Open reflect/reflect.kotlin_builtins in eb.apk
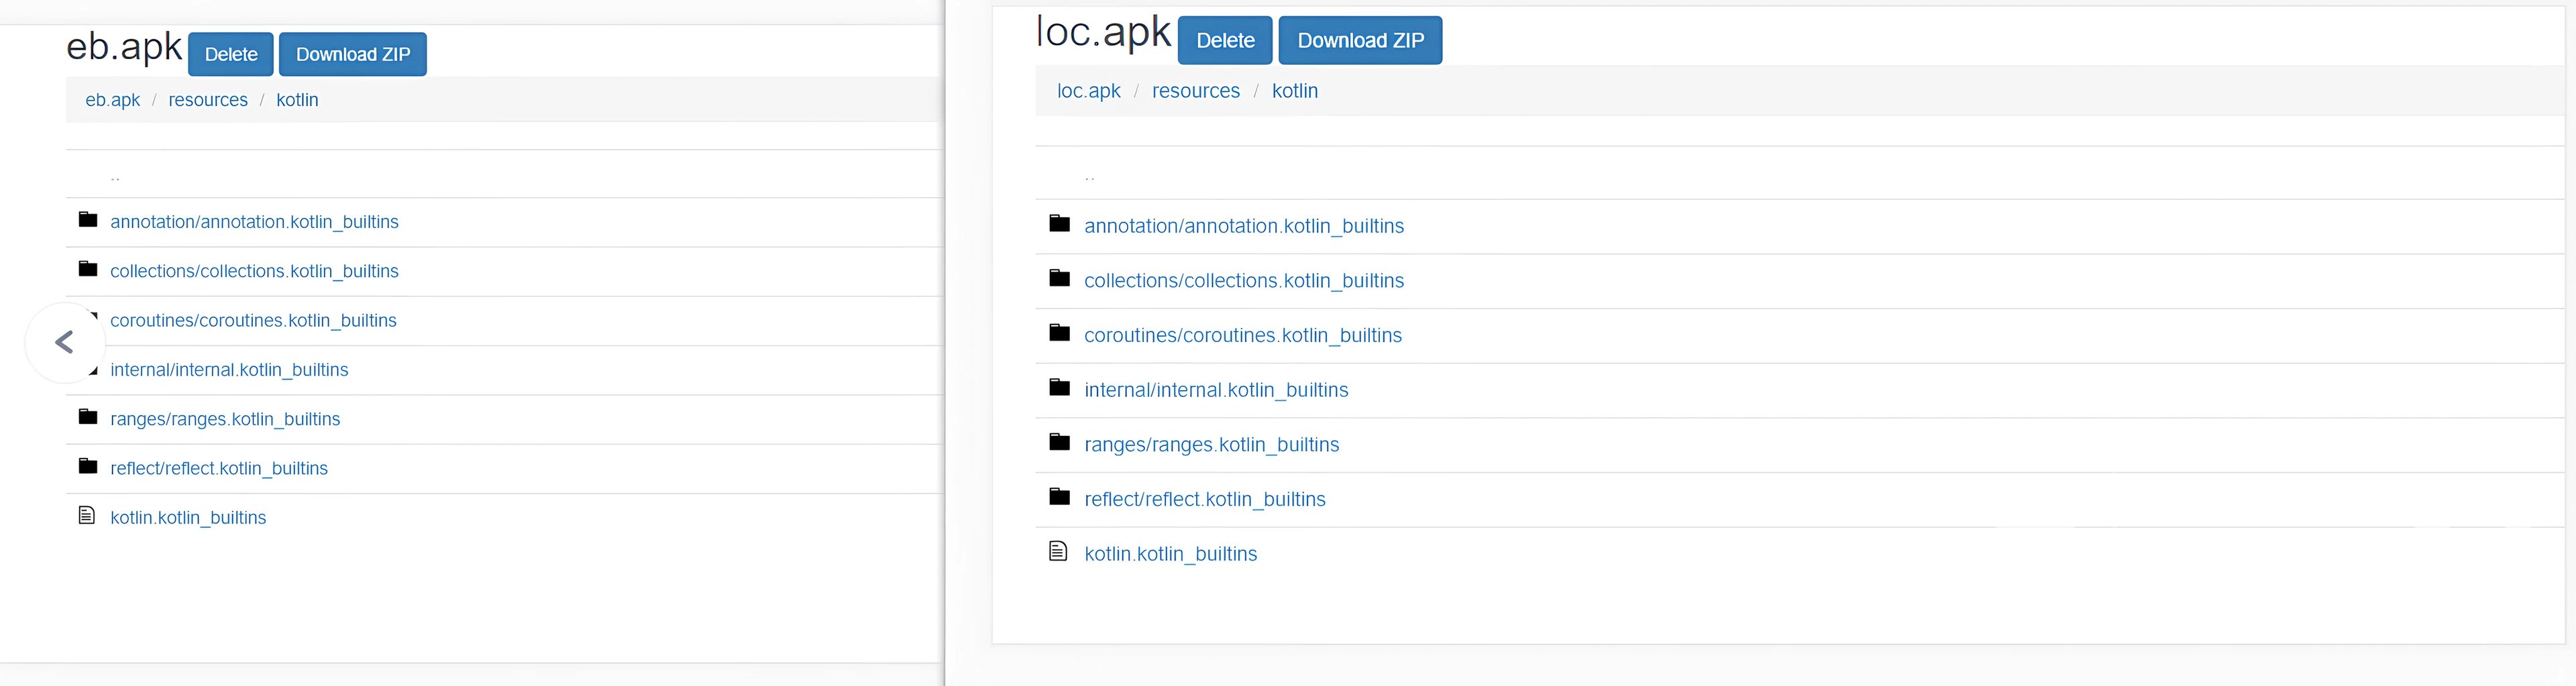 click(219, 468)
